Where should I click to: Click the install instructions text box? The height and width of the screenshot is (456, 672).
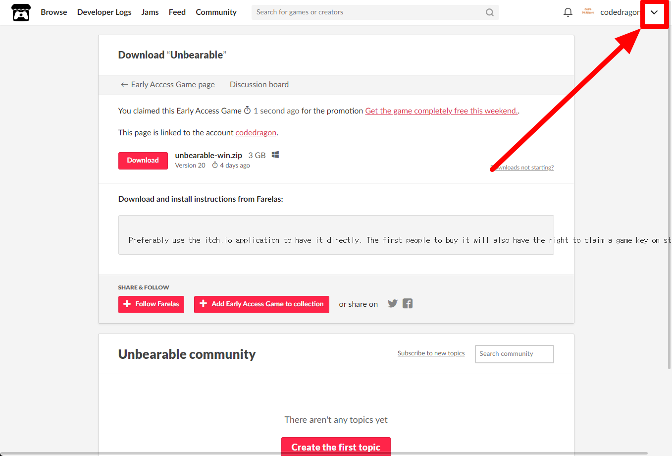336,235
